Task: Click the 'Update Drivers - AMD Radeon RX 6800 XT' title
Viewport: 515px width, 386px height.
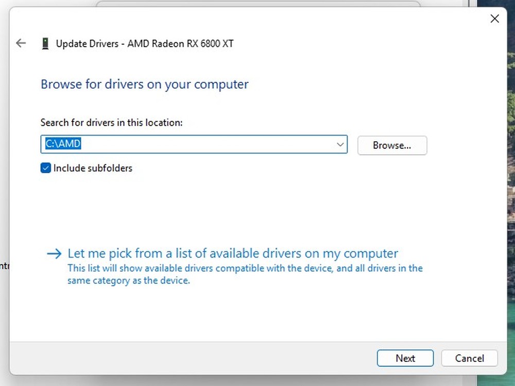Action: coord(145,43)
